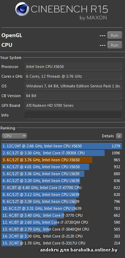Select the Cores x GHz field
Screen dimensions: 125x258
pos(73,76)
